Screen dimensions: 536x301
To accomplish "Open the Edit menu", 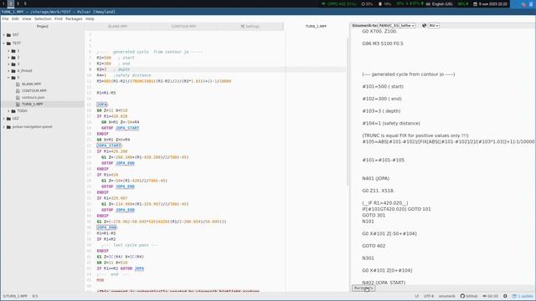I will pyautogui.click(x=15, y=18).
